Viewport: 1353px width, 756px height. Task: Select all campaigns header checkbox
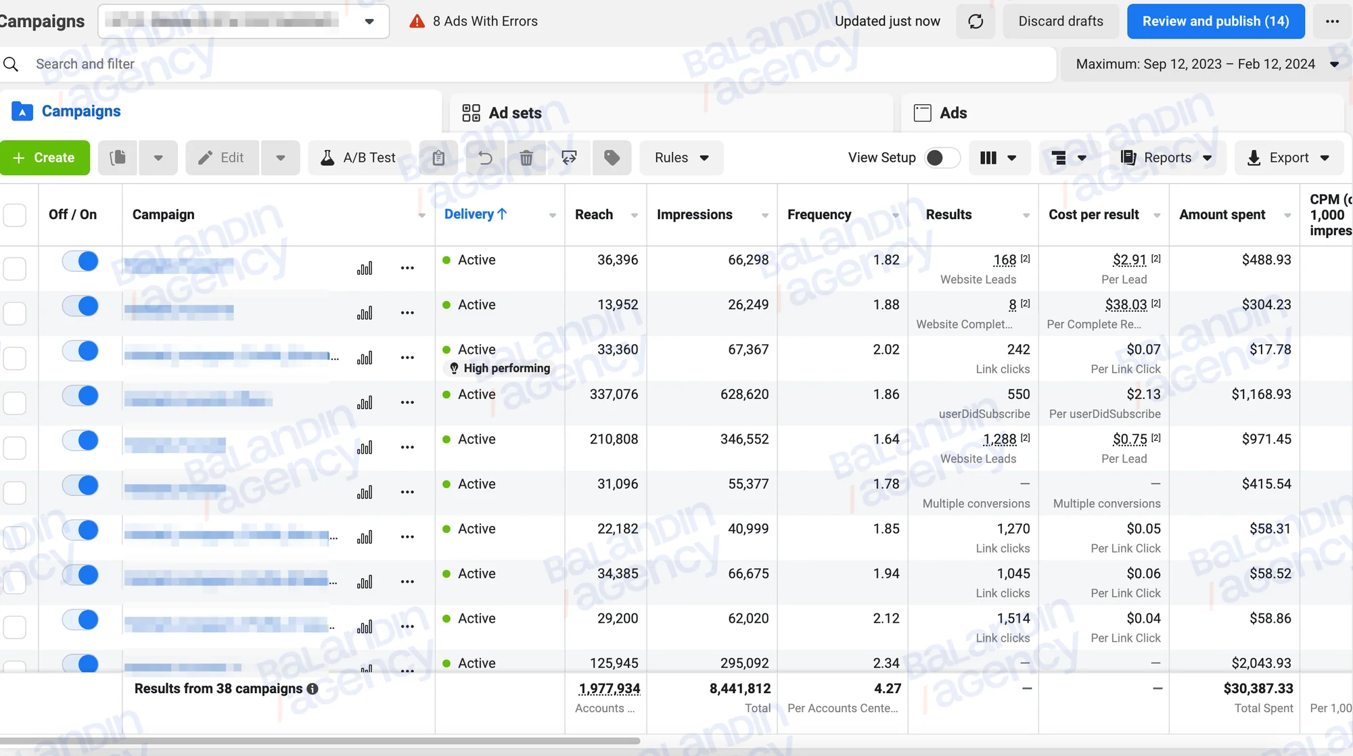click(15, 215)
